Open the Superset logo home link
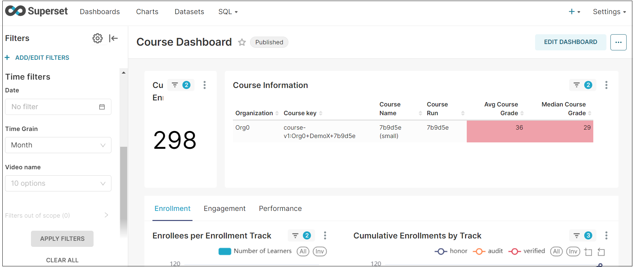The height and width of the screenshot is (267, 633). coord(36,11)
